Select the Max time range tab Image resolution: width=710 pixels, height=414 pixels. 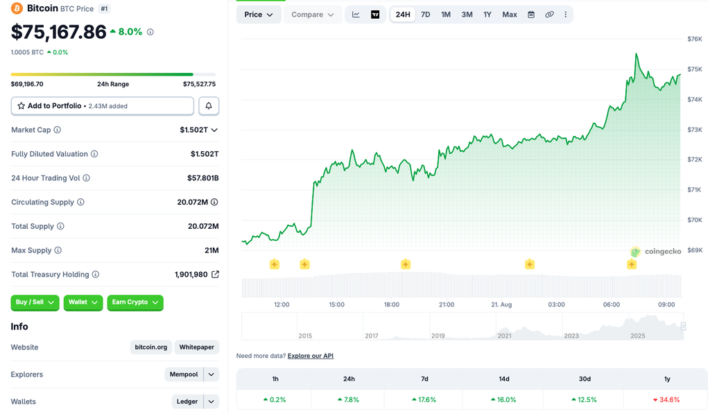(510, 15)
